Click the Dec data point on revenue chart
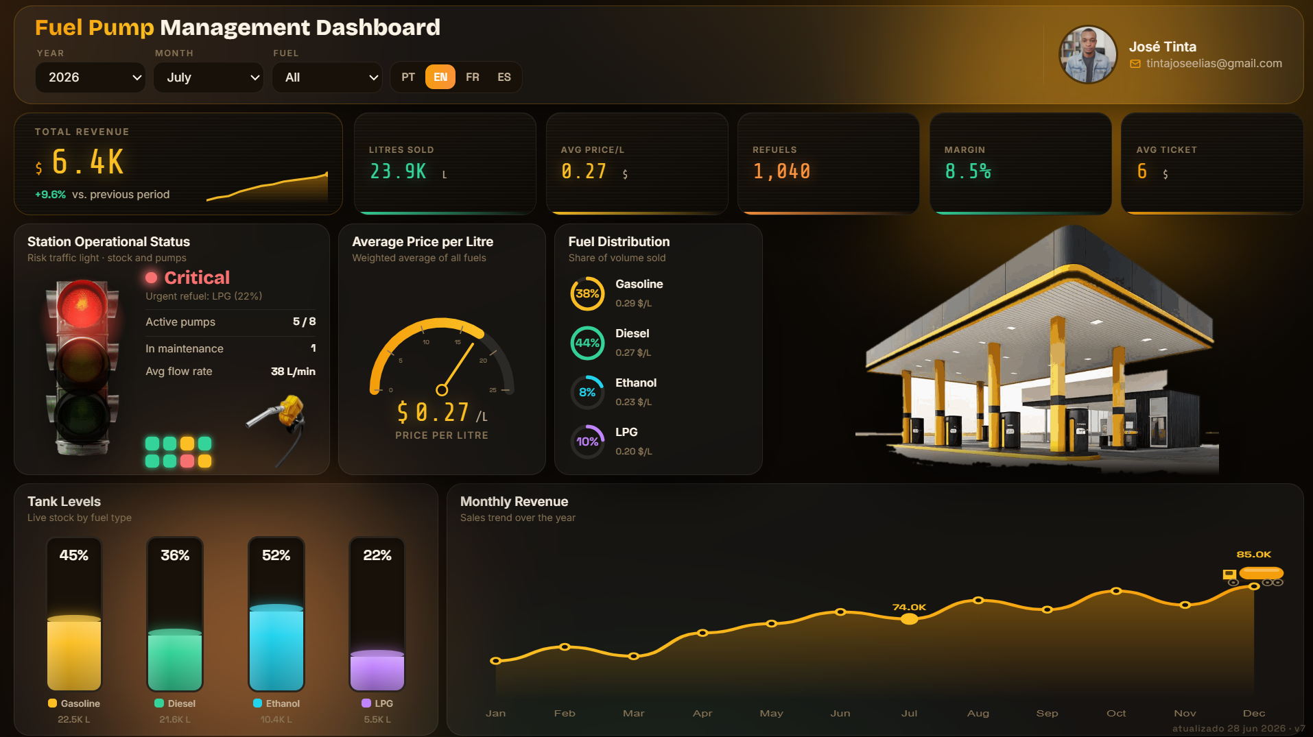Screen dimensions: 1313x737 click(1254, 586)
